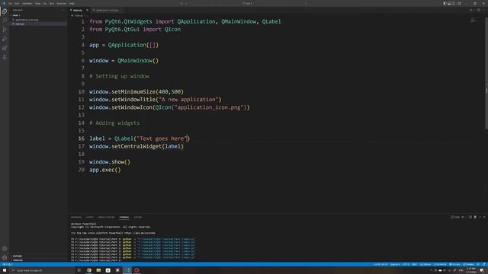Open the View menu
488x274 pixels.
[37, 3]
